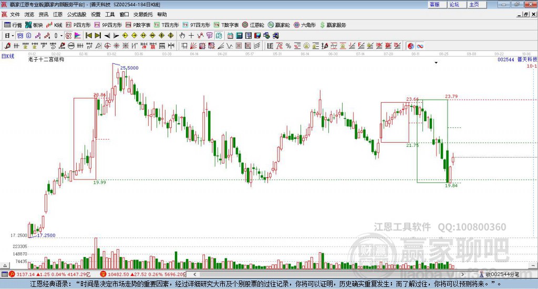The image size is (538, 289).
Task: Launch the 江恩轮 Gann wheel
Action: click(x=253, y=25)
